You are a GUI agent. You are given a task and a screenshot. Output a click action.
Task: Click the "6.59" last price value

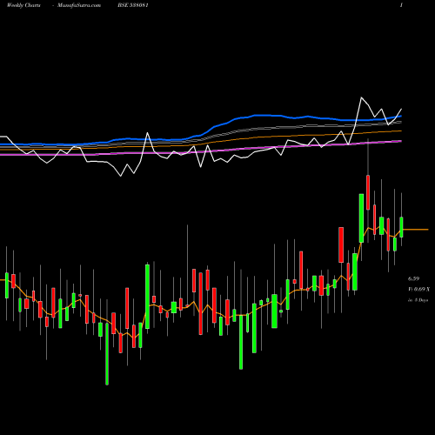(413, 278)
